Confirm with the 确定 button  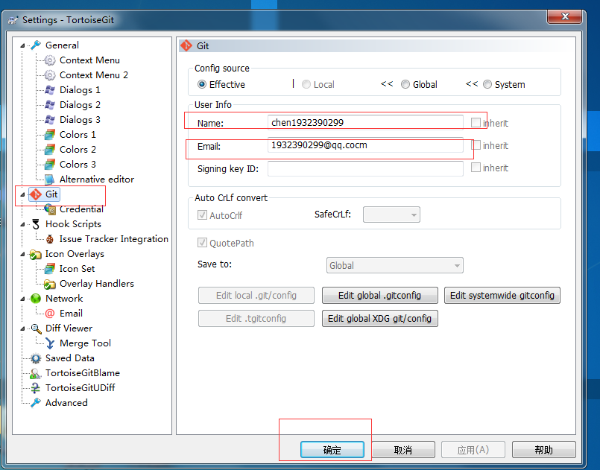pos(332,450)
